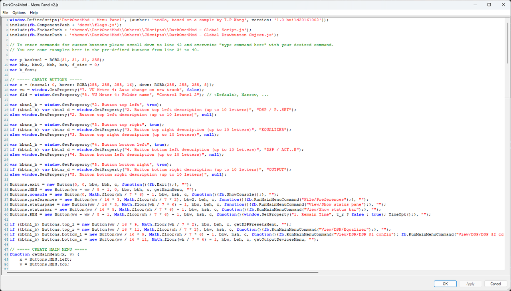Cancel the Menu Panel editor
Image resolution: width=511 pixels, height=291 pixels.
click(x=495, y=283)
